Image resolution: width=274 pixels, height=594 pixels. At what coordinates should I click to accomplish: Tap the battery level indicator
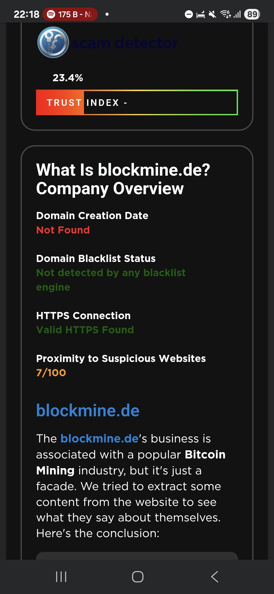(x=252, y=14)
